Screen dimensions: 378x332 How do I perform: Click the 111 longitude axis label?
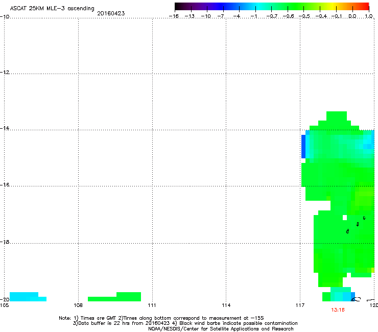click(x=152, y=305)
